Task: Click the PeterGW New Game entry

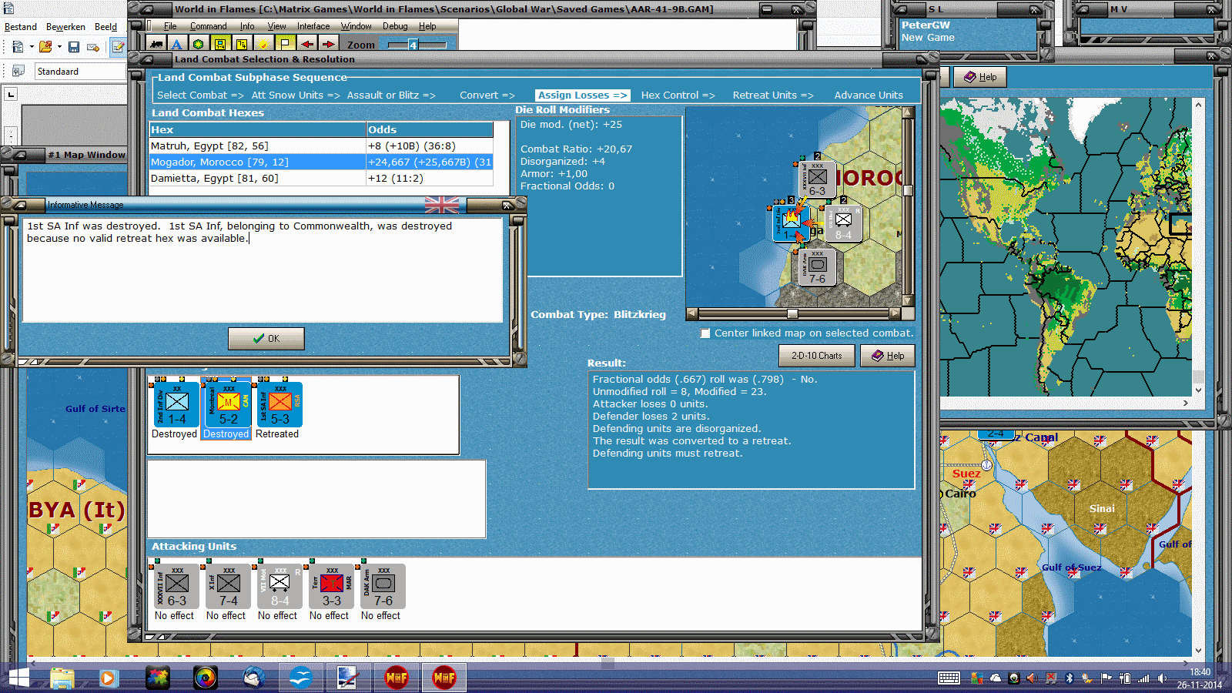Action: (928, 32)
